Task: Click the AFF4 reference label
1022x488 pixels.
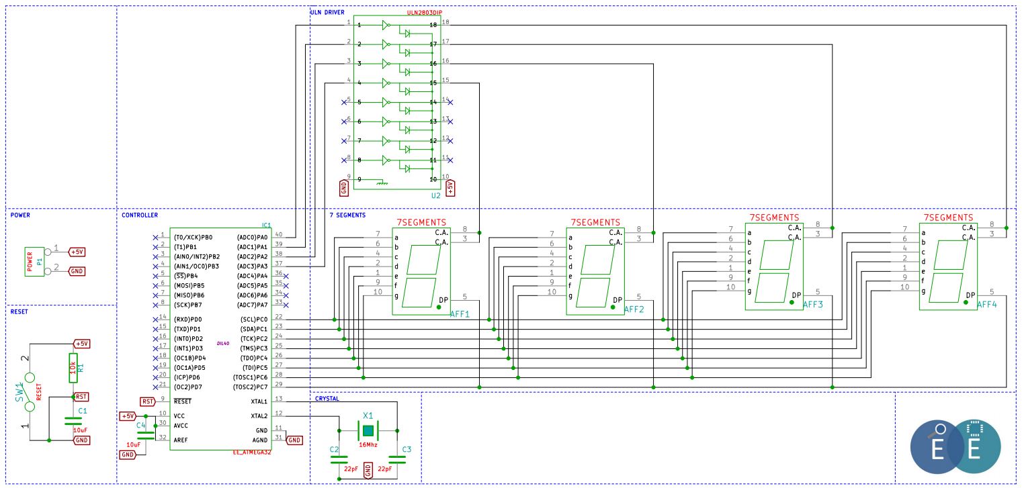Action: 987,304
